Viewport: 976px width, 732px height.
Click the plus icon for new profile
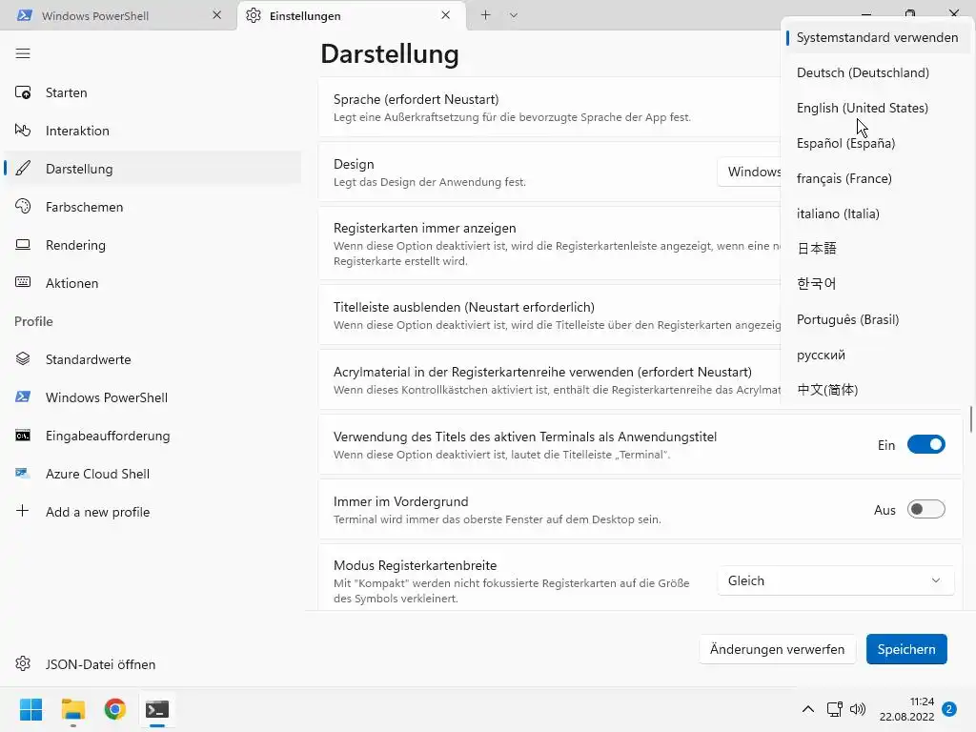coord(23,512)
